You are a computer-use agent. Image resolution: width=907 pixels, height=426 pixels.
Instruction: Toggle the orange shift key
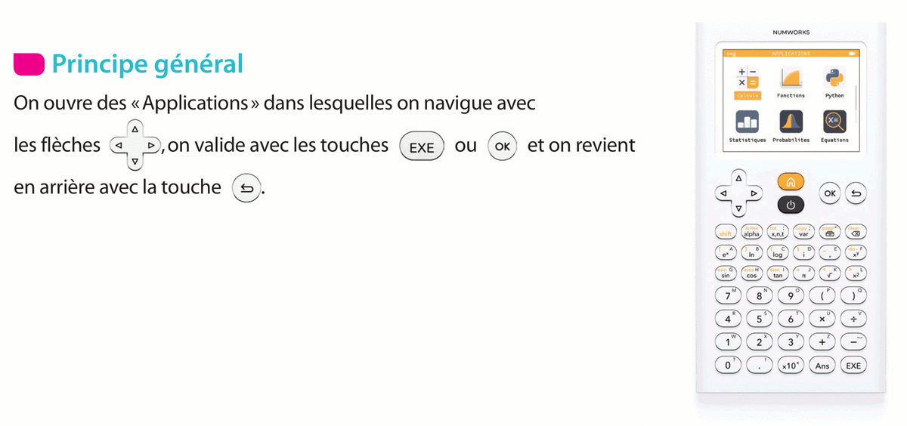(x=726, y=233)
